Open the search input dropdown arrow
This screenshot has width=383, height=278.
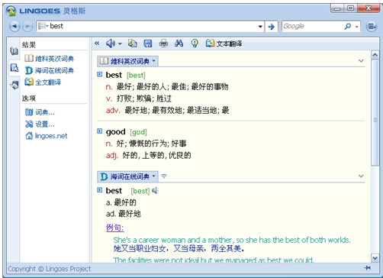(260, 26)
